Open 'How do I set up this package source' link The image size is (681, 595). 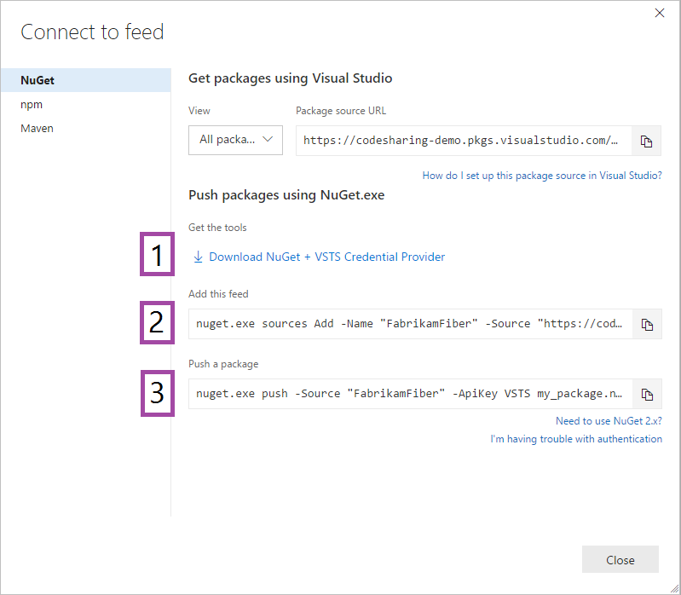point(542,176)
